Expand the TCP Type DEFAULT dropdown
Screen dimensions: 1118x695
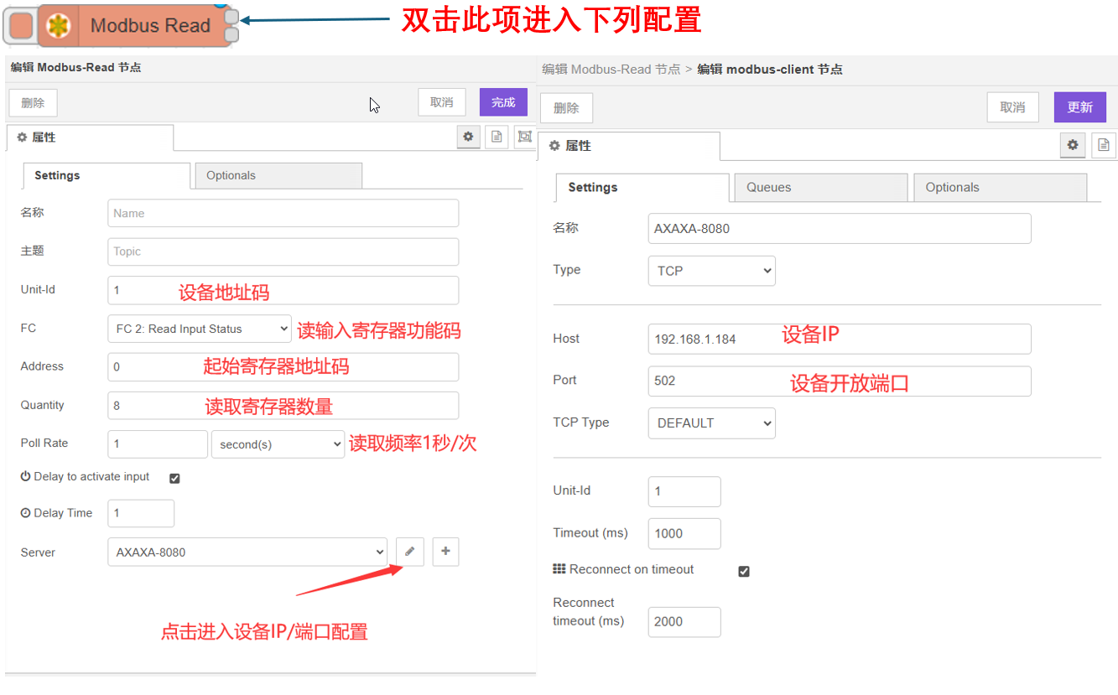click(x=711, y=423)
